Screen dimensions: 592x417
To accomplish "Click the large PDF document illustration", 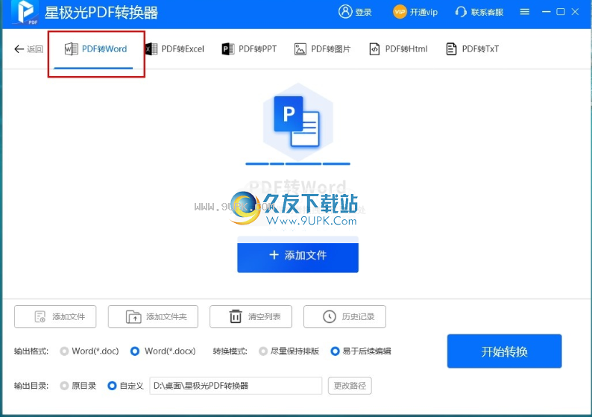I will point(298,122).
